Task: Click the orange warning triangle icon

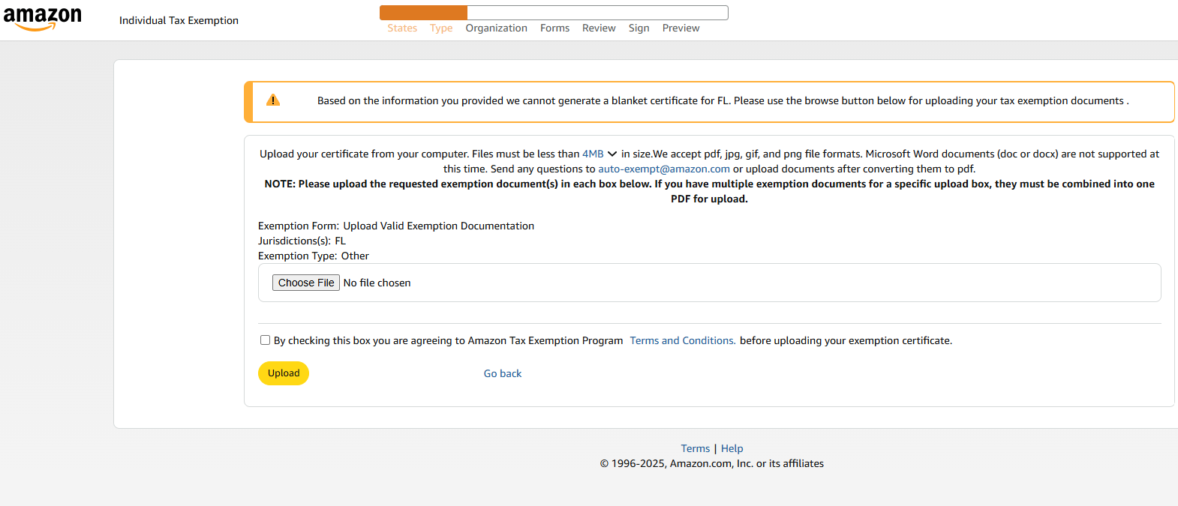Action: tap(273, 100)
